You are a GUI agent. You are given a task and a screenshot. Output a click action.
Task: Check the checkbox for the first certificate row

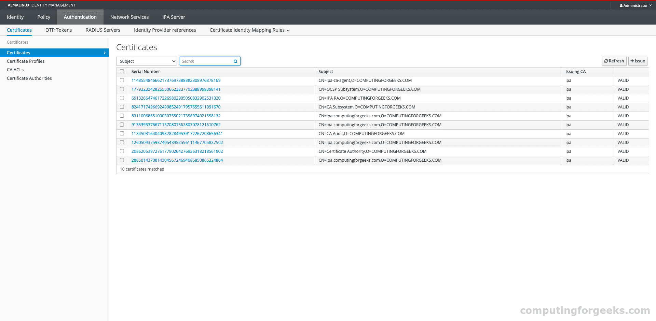coord(122,80)
